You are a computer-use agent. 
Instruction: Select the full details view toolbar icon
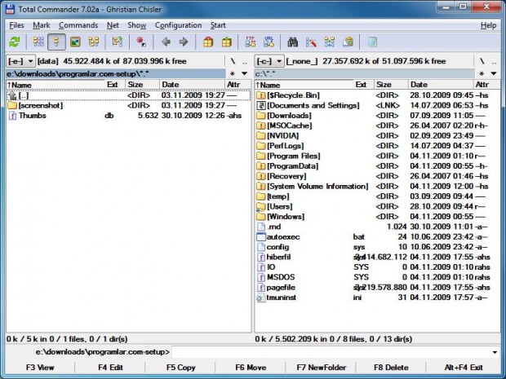click(x=56, y=42)
